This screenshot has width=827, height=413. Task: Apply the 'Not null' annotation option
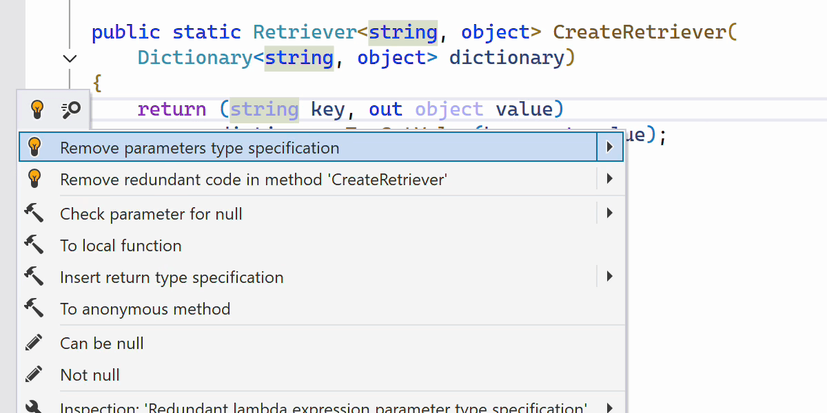tap(90, 375)
